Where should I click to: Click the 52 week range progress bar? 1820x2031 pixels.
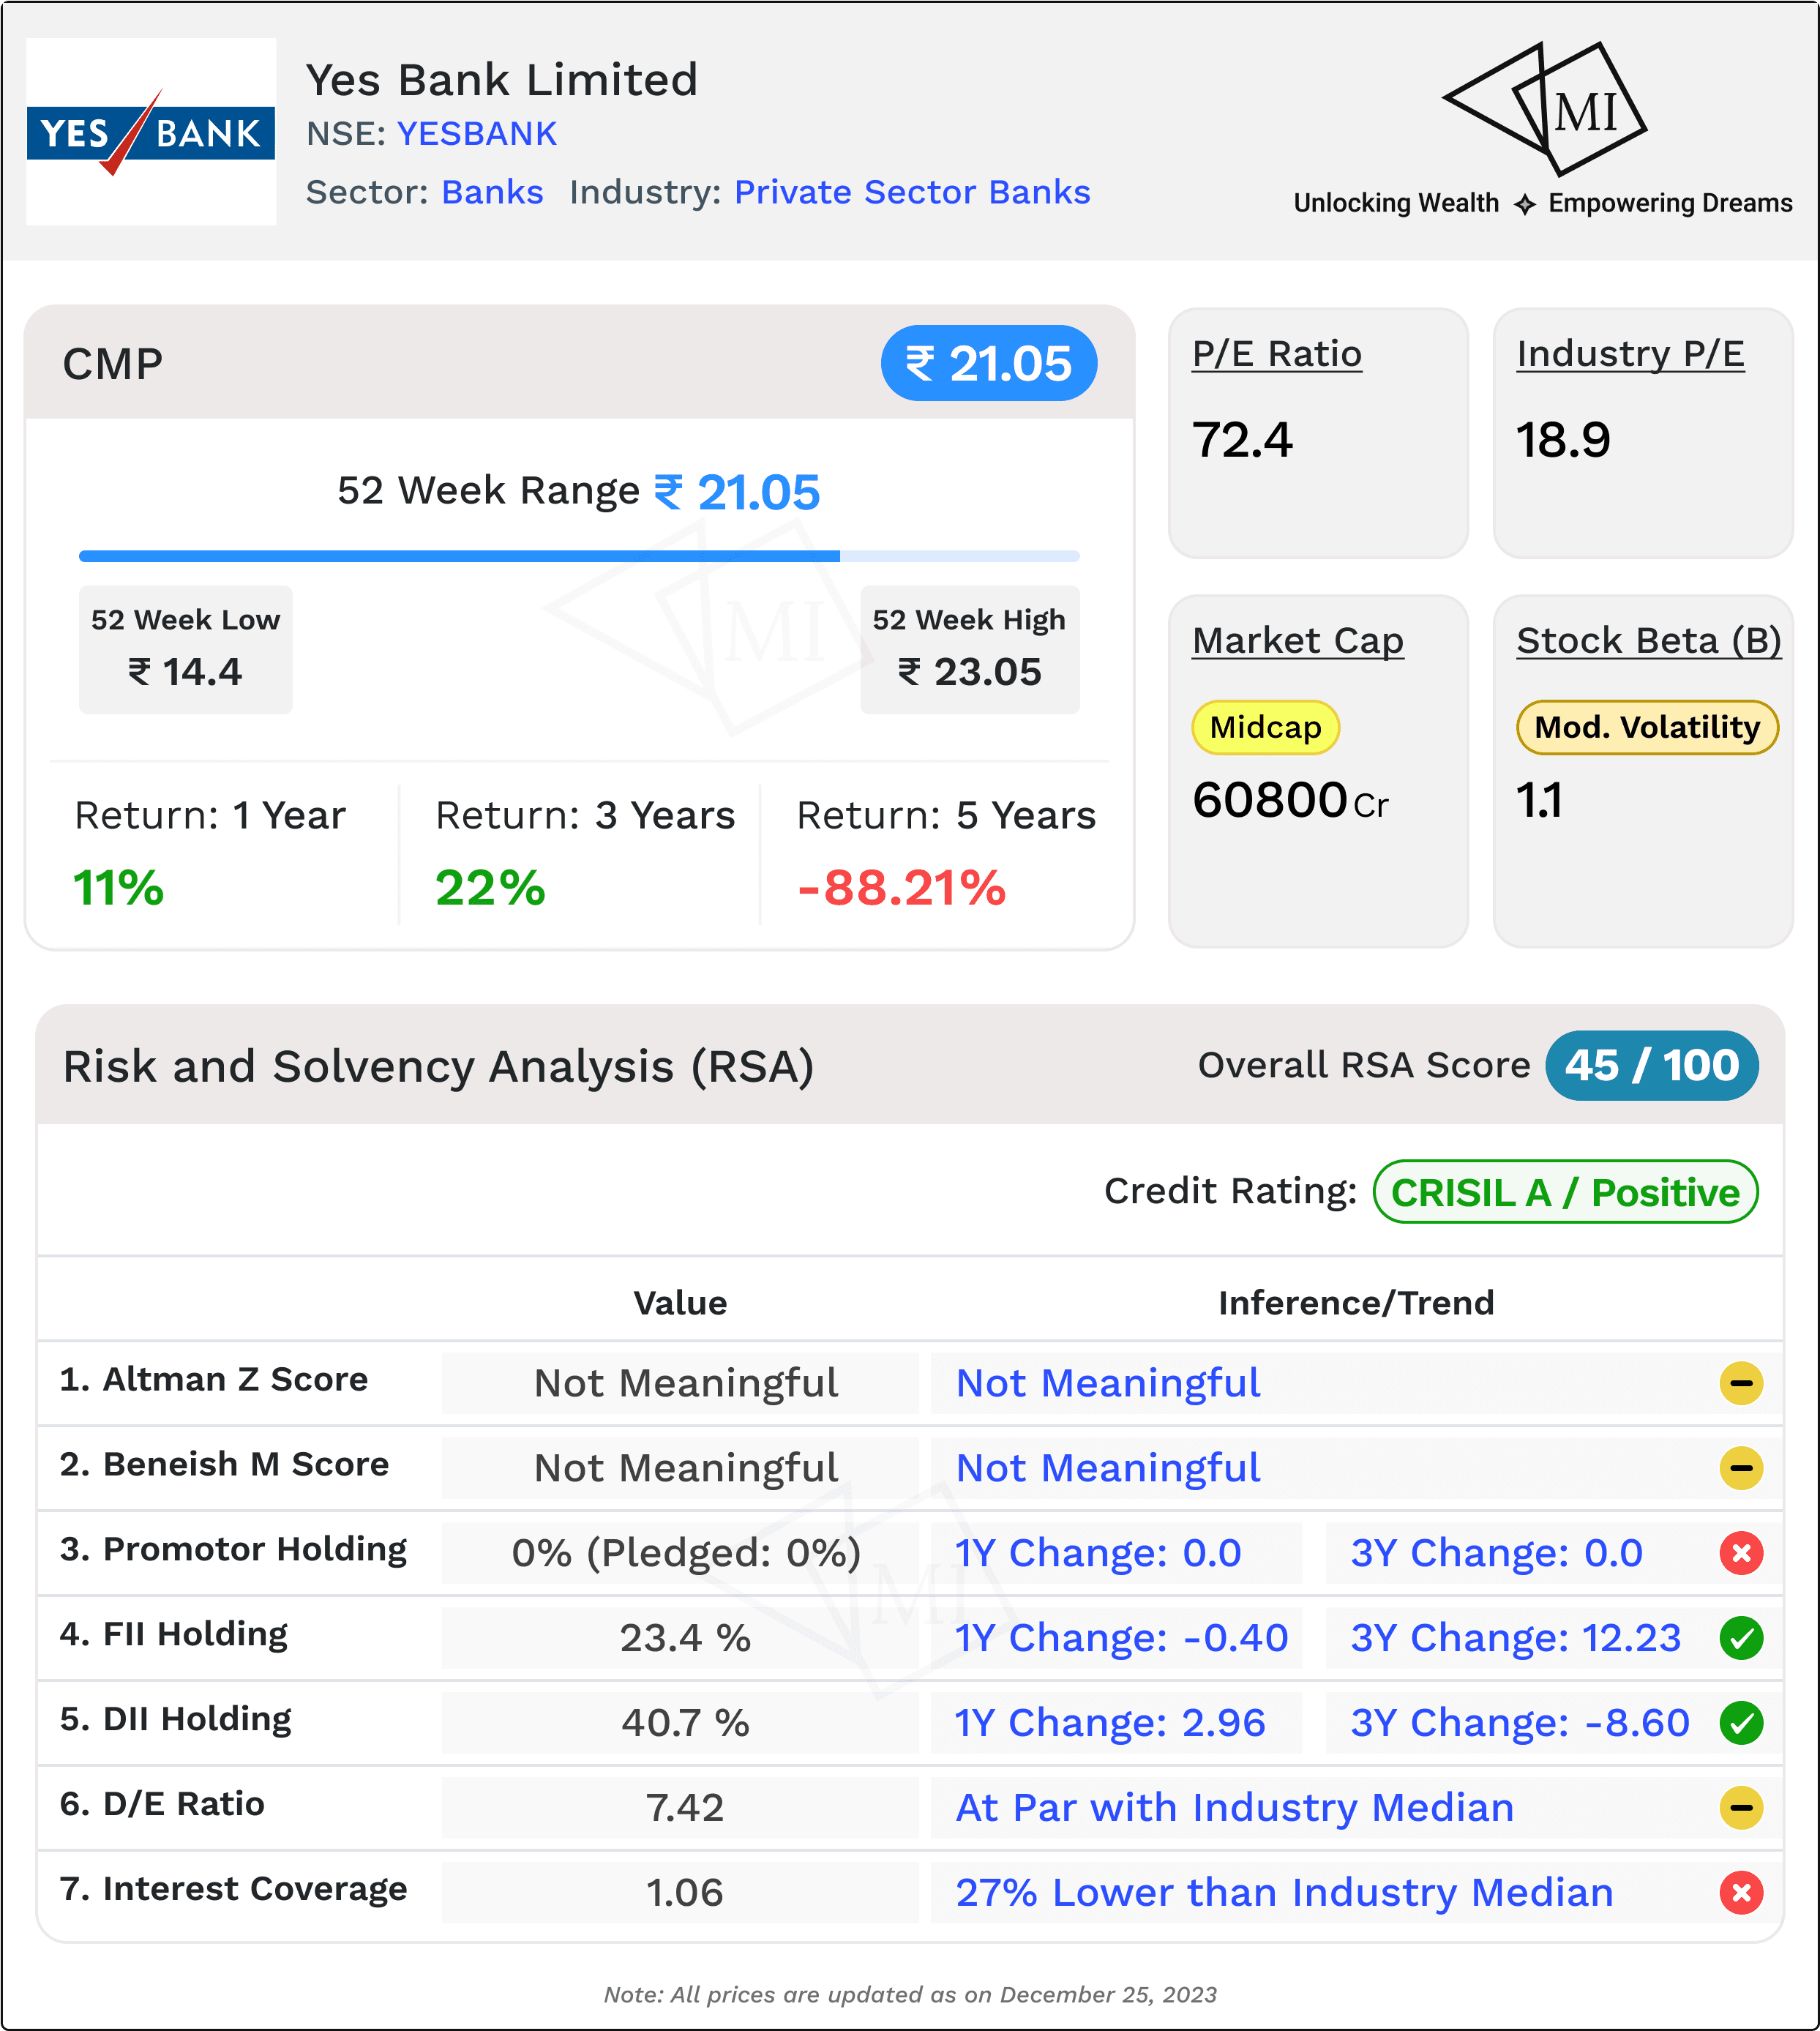[579, 556]
